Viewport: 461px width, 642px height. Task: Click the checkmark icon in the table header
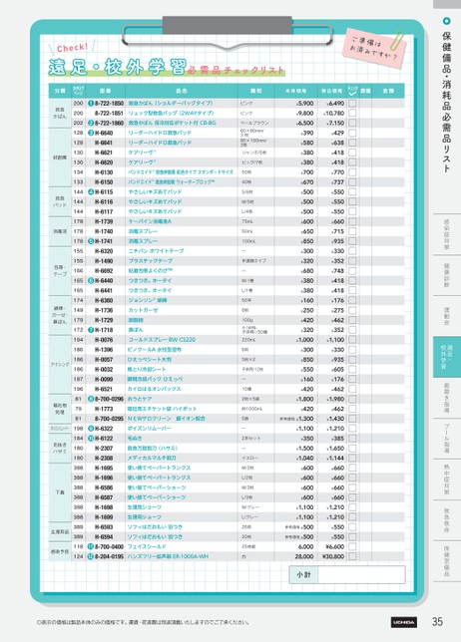click(x=352, y=94)
